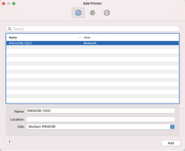Zoom the window with green button
This screenshot has width=185, height=151.
click(x=14, y=4)
